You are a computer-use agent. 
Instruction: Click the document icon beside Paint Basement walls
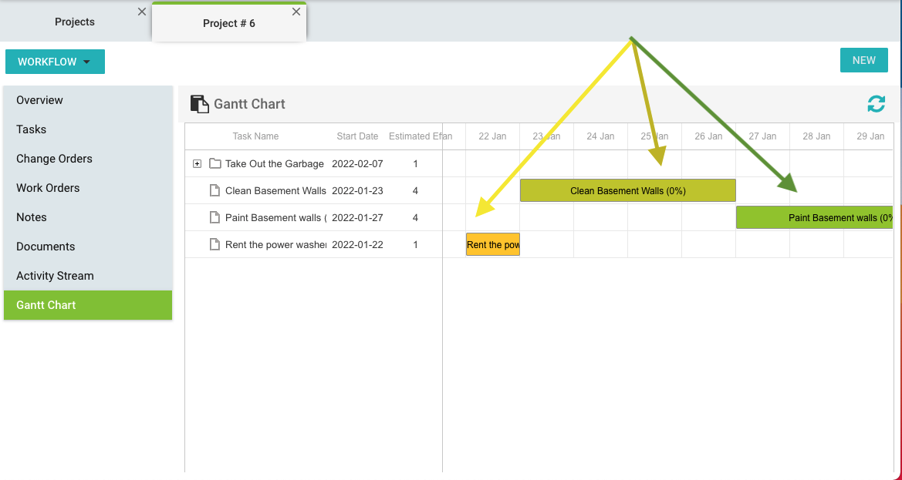point(215,217)
